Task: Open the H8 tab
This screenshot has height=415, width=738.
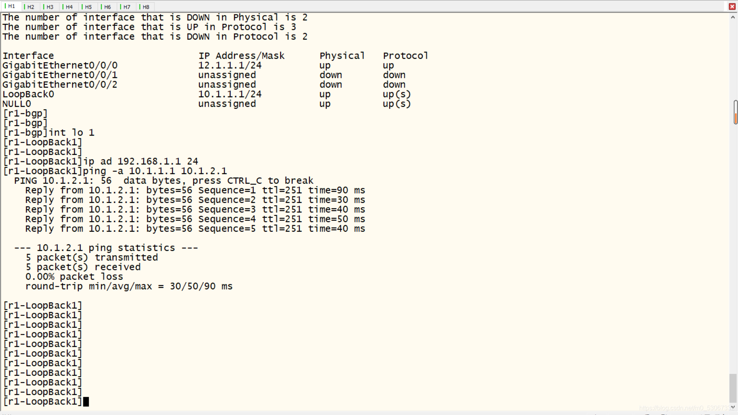Action: (146, 7)
